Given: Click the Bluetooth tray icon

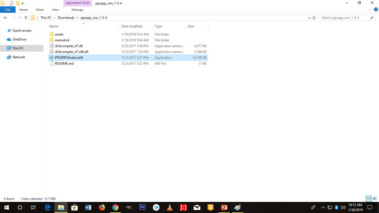Looking at the screenshot, I should (337, 207).
